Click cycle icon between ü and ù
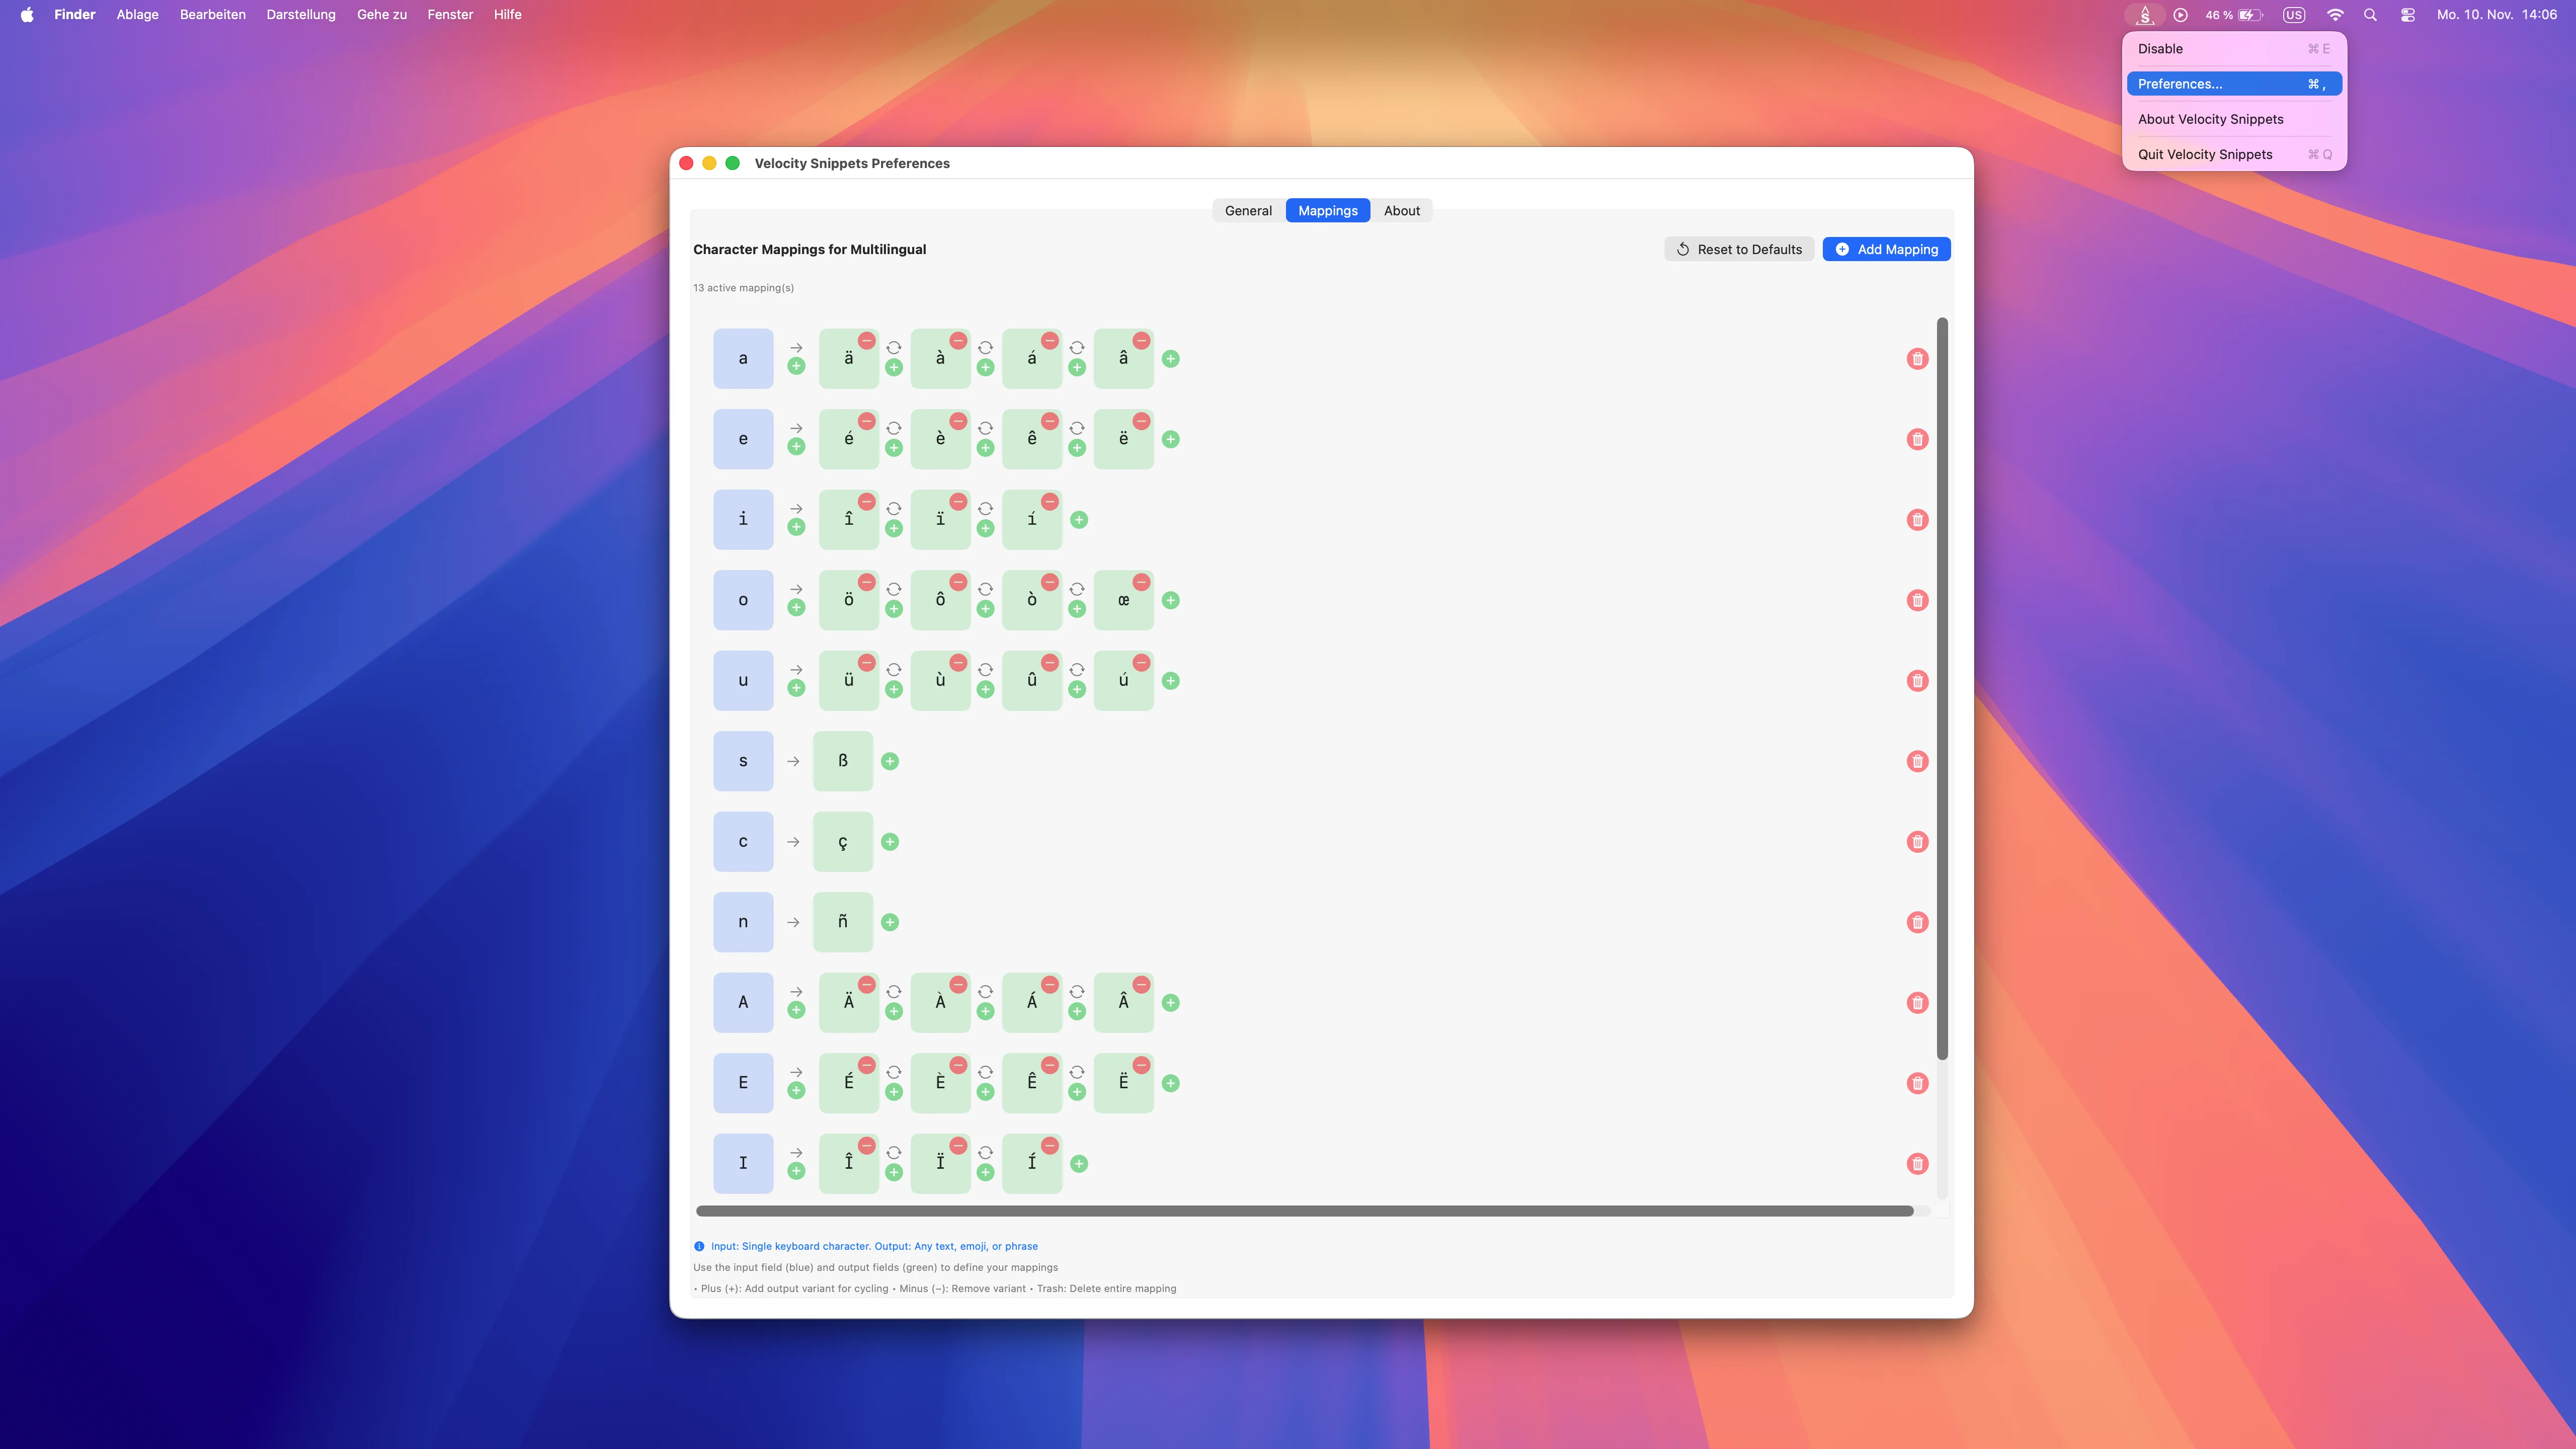2576x1449 pixels. pyautogui.click(x=894, y=669)
